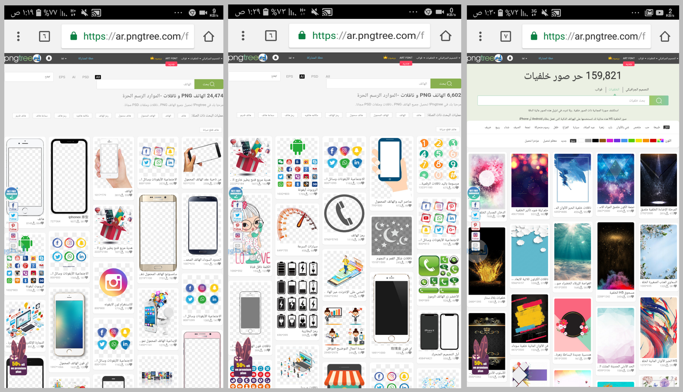Click the Twitter follow icon in the right screenshot
683x392 pixels.
tap(475, 216)
